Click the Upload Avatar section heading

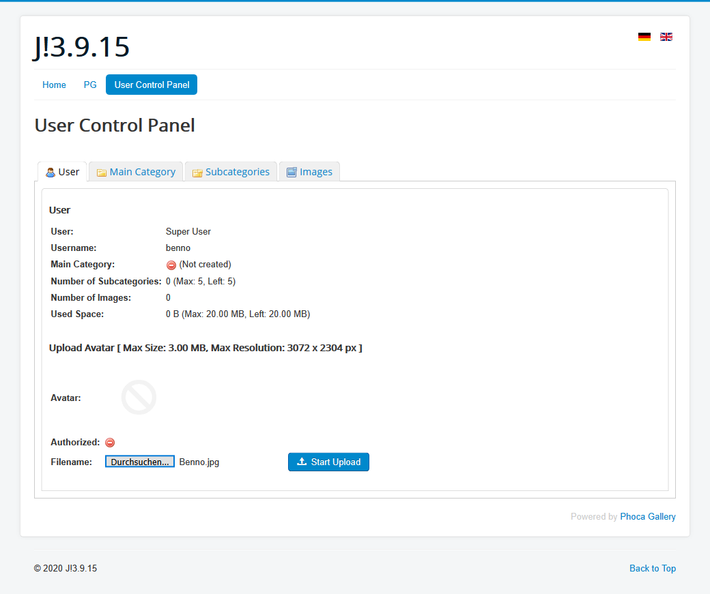click(205, 348)
